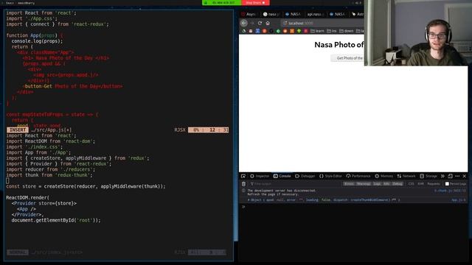This screenshot has width=472, height=265.
Task: Select the 'Asyn' browser tab
Action: point(249,14)
